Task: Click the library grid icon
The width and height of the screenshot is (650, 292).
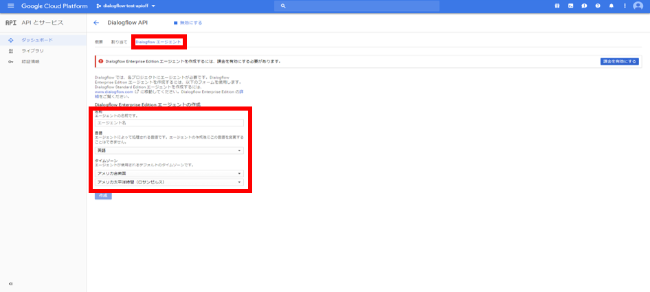Action: pyautogui.click(x=11, y=51)
